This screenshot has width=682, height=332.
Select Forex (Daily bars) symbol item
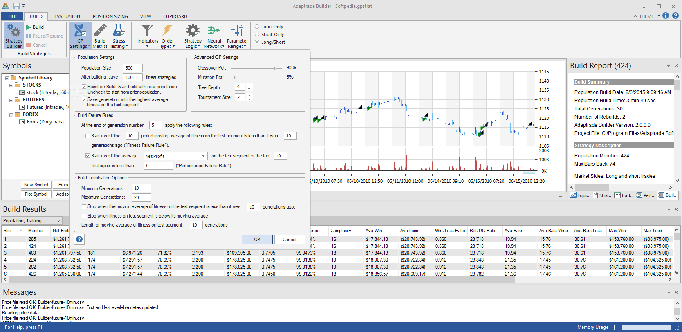[42, 122]
